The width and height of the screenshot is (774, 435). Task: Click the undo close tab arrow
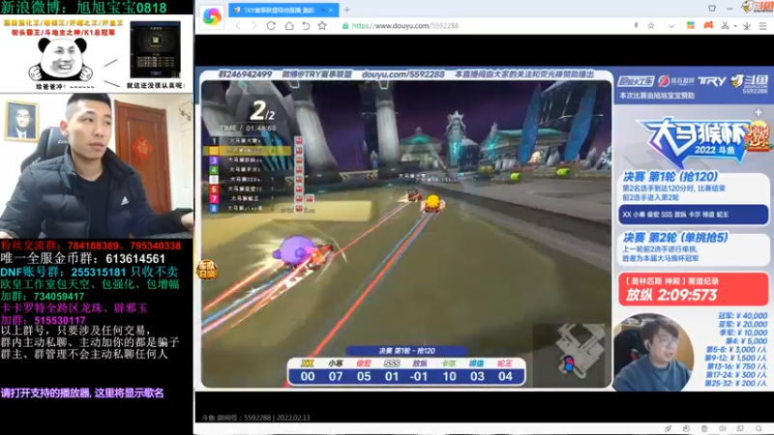306,26
